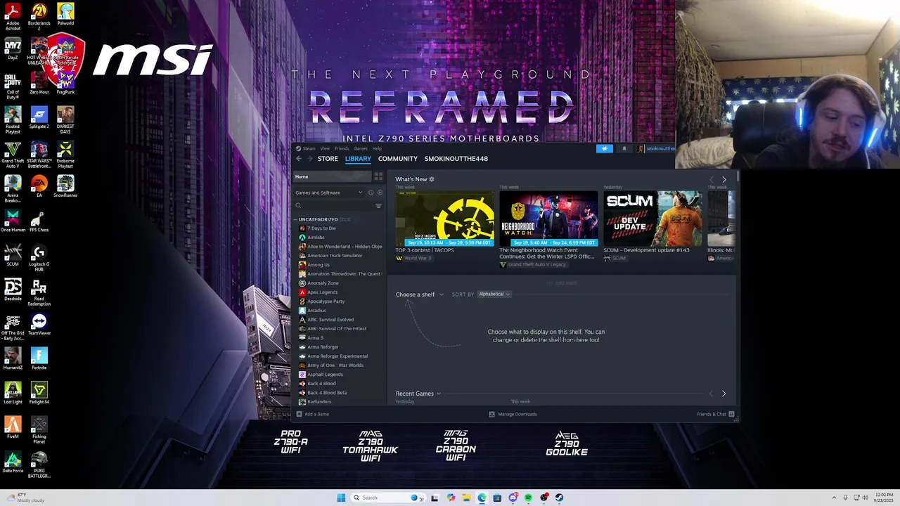Open advanced filter options beside library search
This screenshot has width=900, height=506.
(378, 206)
